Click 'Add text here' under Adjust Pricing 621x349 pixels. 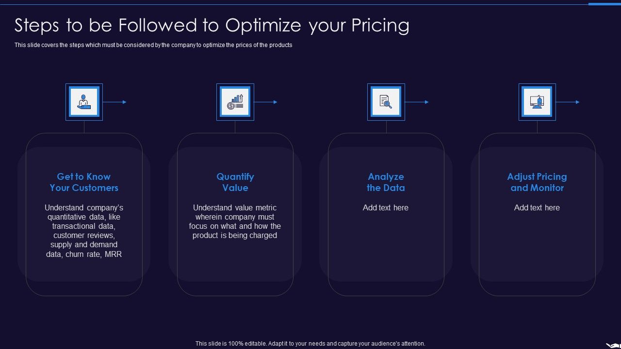coord(537,207)
